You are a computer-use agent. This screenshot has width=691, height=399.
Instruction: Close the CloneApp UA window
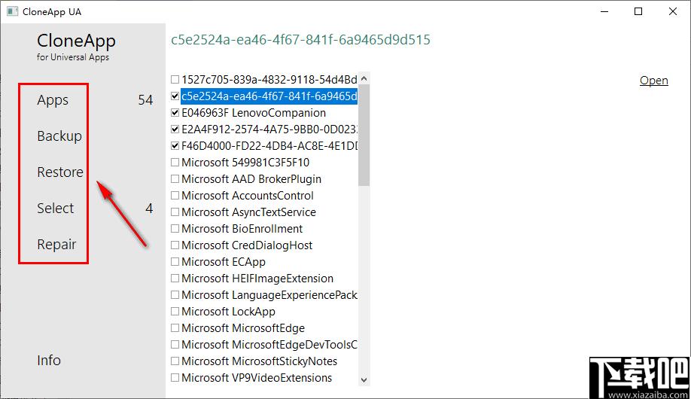point(672,11)
